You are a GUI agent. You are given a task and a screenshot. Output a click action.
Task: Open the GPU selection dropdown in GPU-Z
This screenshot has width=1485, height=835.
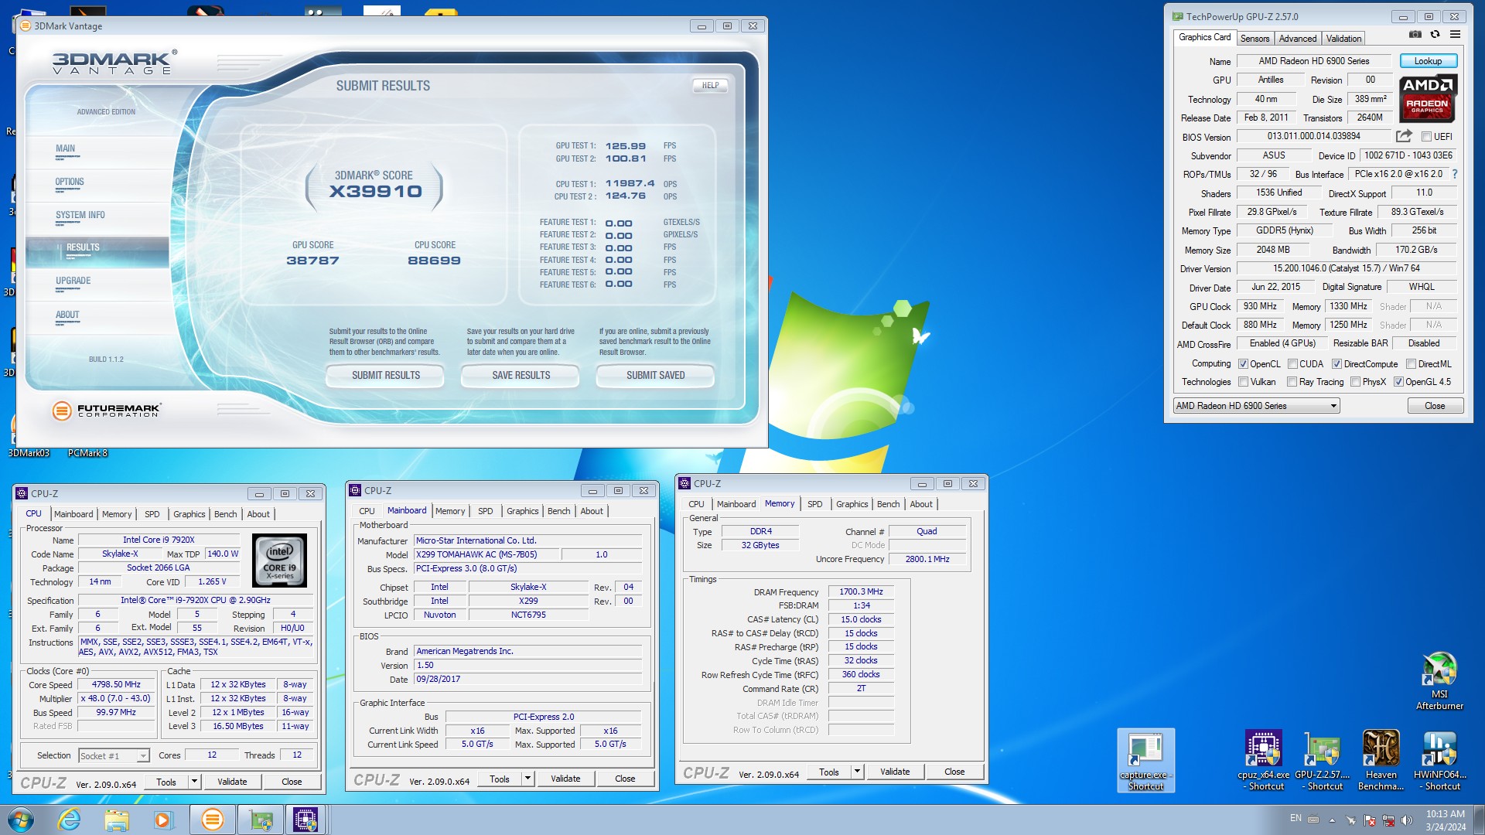click(1256, 406)
